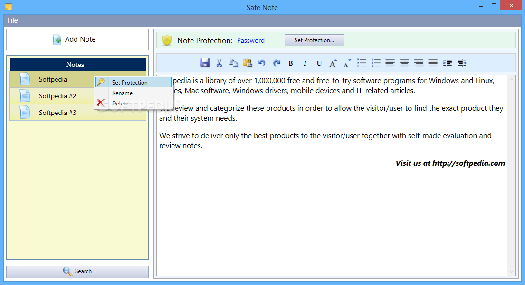Click the yellow shield protection icon

point(167,40)
